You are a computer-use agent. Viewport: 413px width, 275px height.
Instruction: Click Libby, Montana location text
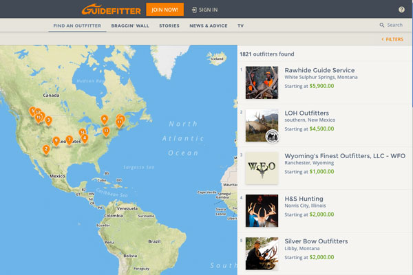click(x=302, y=248)
